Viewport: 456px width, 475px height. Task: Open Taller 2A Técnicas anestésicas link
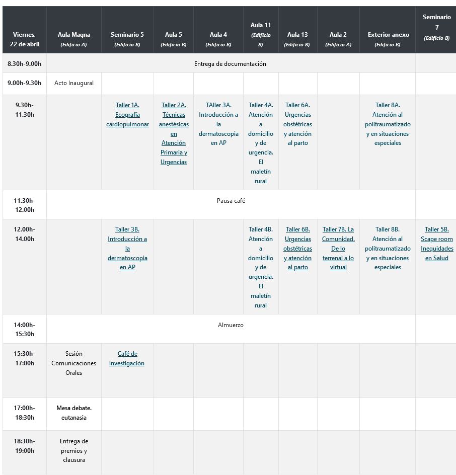[174, 133]
